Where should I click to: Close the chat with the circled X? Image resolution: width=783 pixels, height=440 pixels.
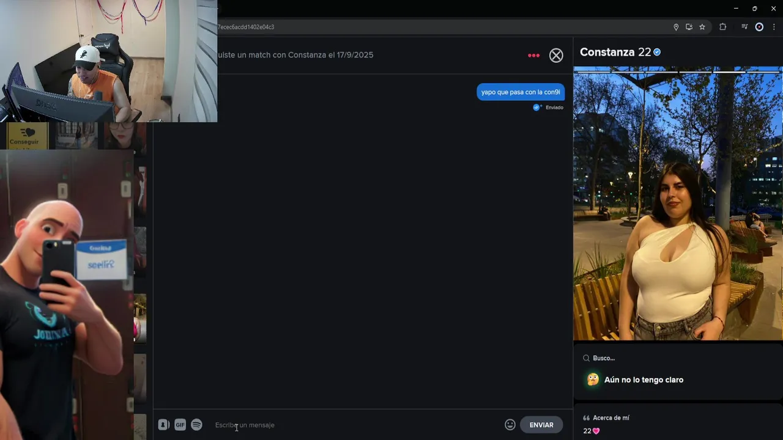[556, 56]
